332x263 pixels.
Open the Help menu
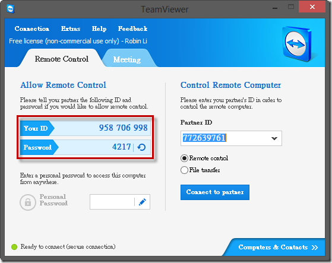pyautogui.click(x=99, y=28)
